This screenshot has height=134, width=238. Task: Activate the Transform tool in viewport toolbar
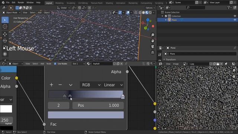point(5,54)
